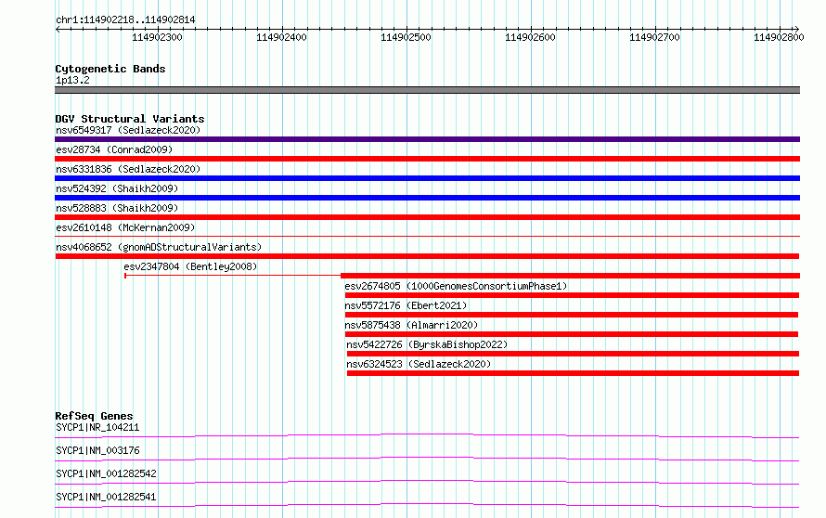The width and height of the screenshot is (826, 518).
Task: Click the blue nsv6331836 variant bar
Action: click(427, 178)
